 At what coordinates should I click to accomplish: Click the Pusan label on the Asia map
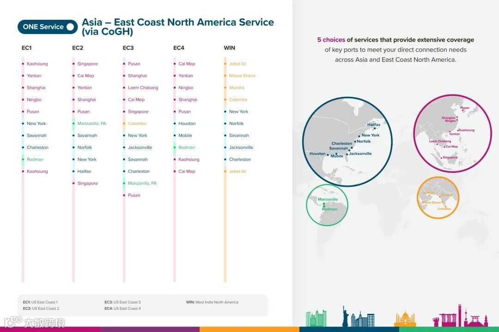465,108
